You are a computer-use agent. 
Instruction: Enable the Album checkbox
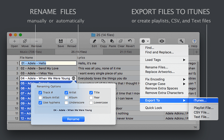pos(66,97)
